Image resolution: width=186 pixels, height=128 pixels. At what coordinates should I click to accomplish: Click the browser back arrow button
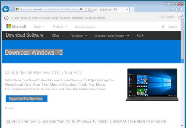(x=5, y=9)
